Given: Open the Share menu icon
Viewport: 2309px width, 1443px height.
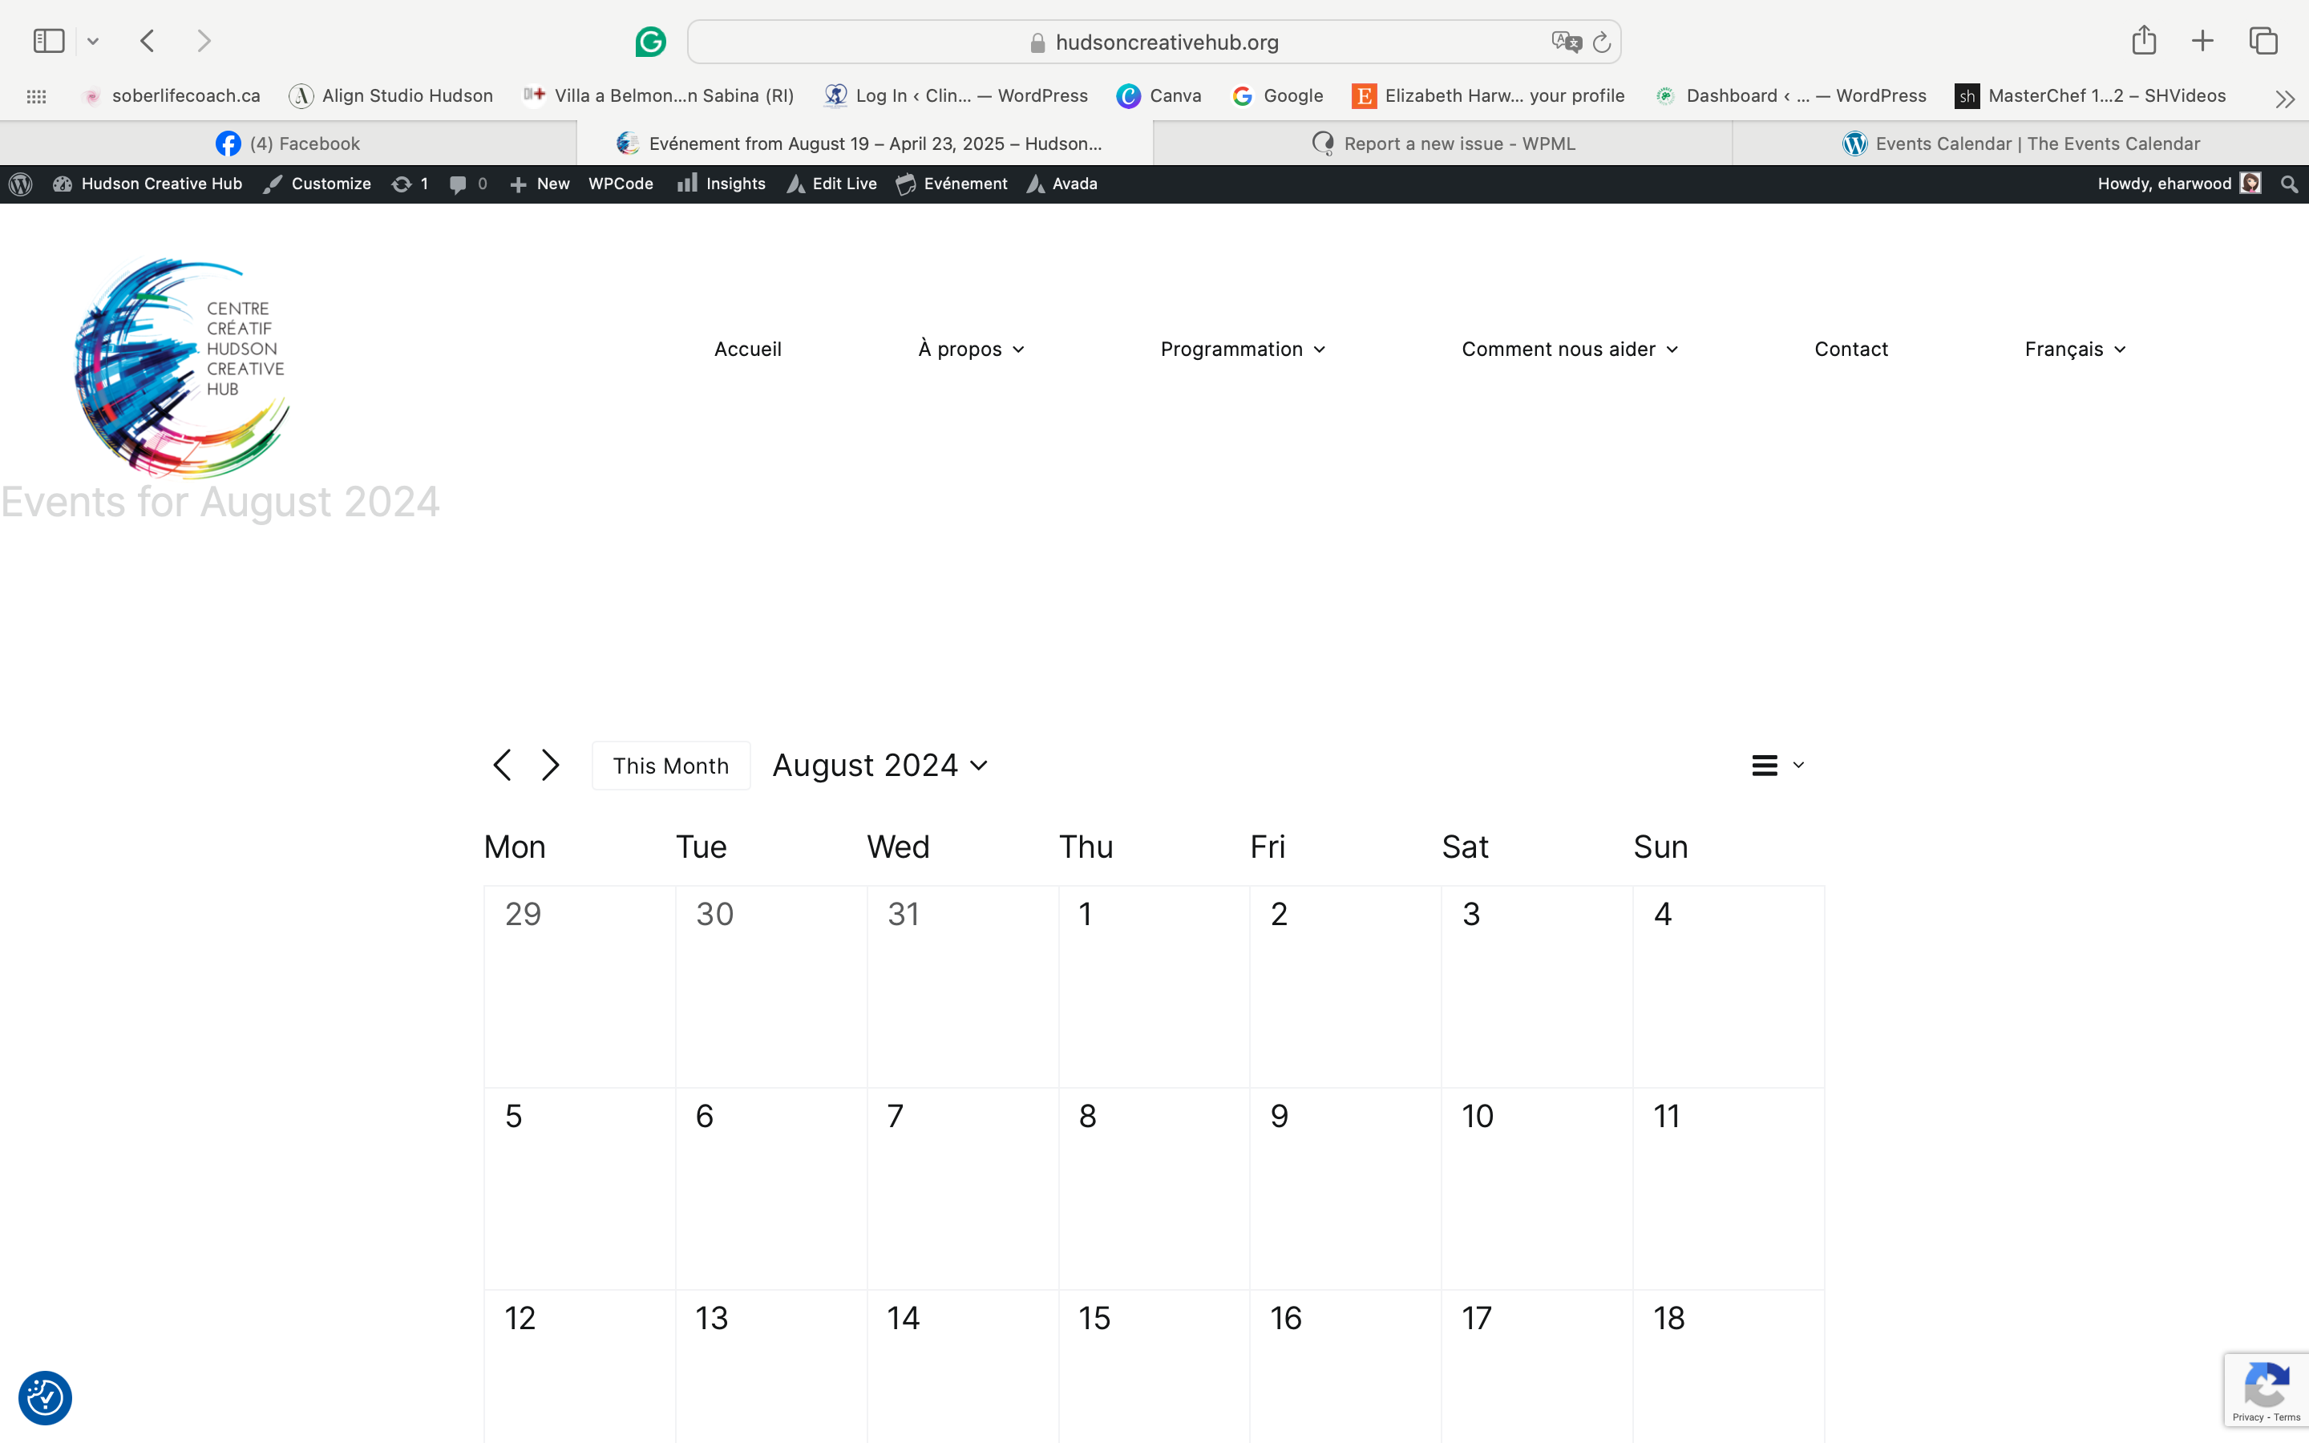Looking at the screenshot, I should tap(2144, 40).
